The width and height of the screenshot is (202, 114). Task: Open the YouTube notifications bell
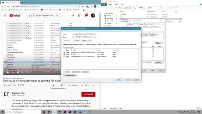[86, 16]
